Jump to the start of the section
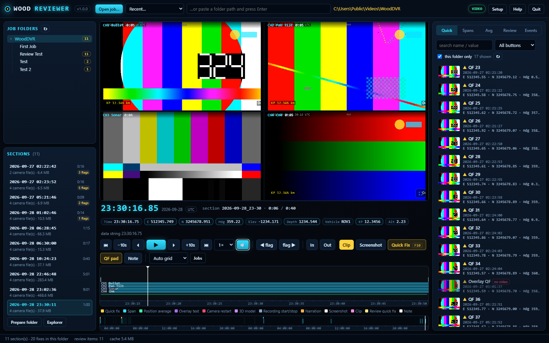The width and height of the screenshot is (549, 343). (106, 245)
